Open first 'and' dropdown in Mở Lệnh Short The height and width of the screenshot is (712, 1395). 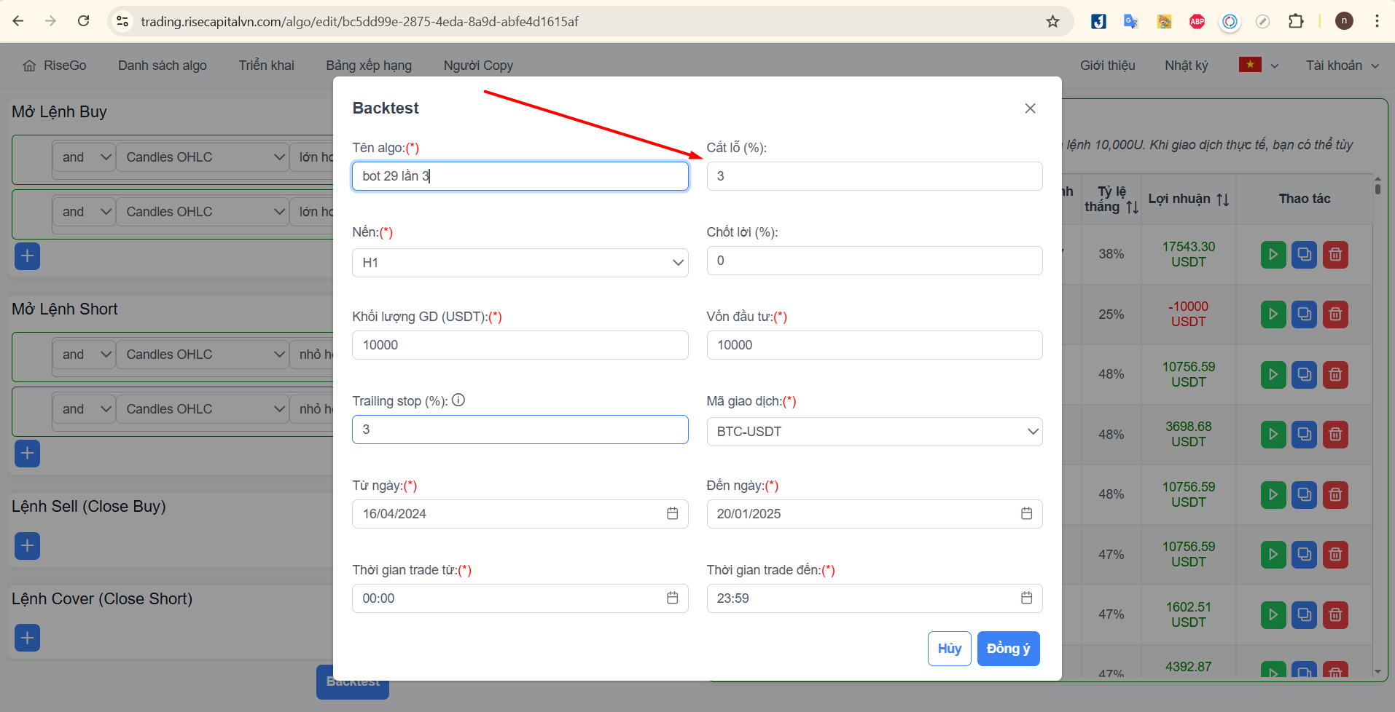[84, 355]
